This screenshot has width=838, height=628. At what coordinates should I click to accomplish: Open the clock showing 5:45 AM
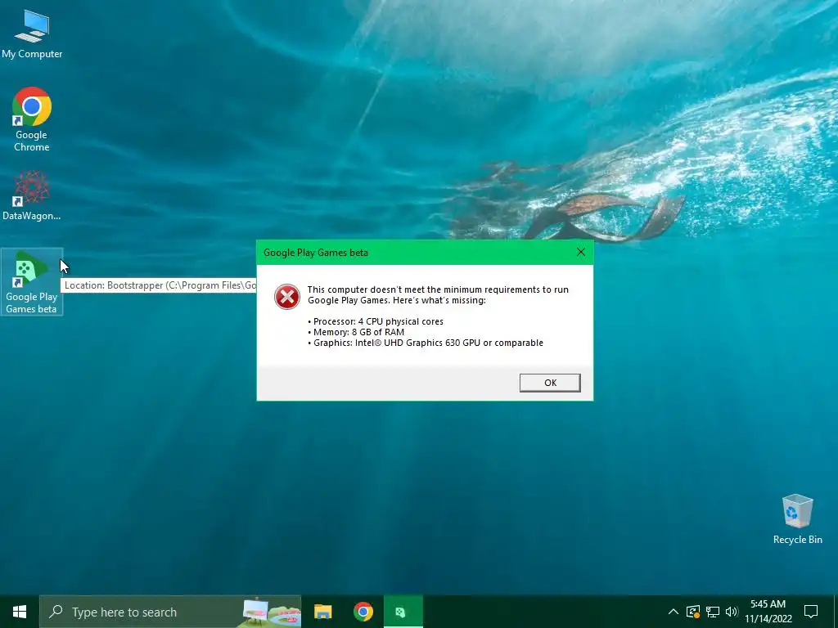click(768, 612)
